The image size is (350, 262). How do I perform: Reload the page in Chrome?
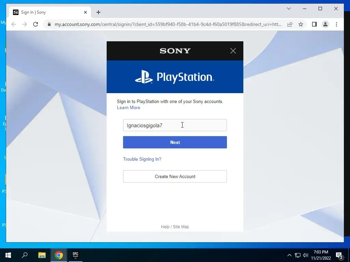tap(36, 24)
